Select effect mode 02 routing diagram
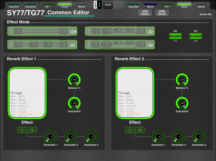 [120, 31]
